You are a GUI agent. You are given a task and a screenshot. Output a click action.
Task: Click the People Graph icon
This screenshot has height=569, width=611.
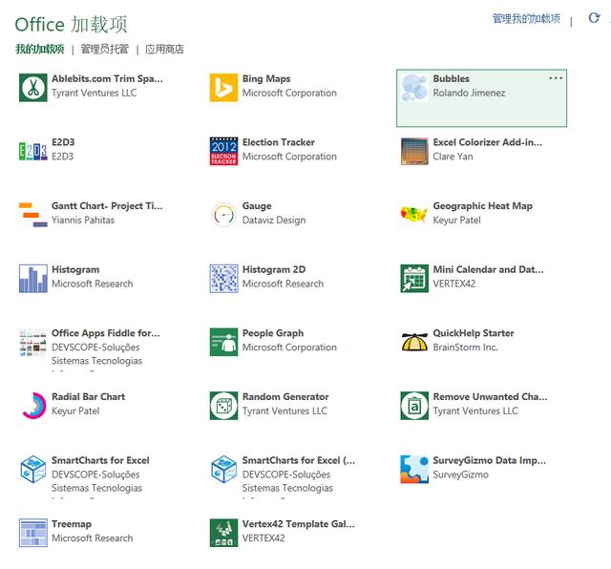click(223, 342)
